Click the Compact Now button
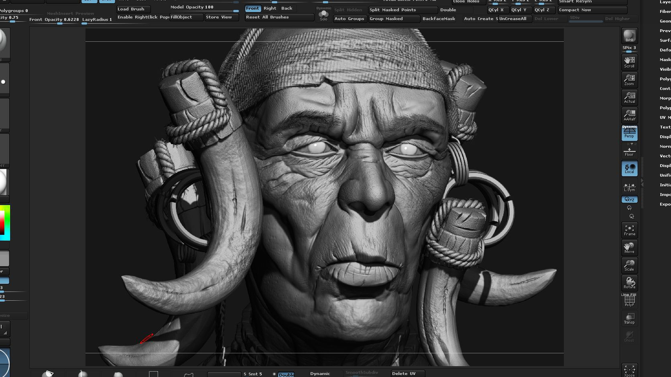 [x=592, y=10]
